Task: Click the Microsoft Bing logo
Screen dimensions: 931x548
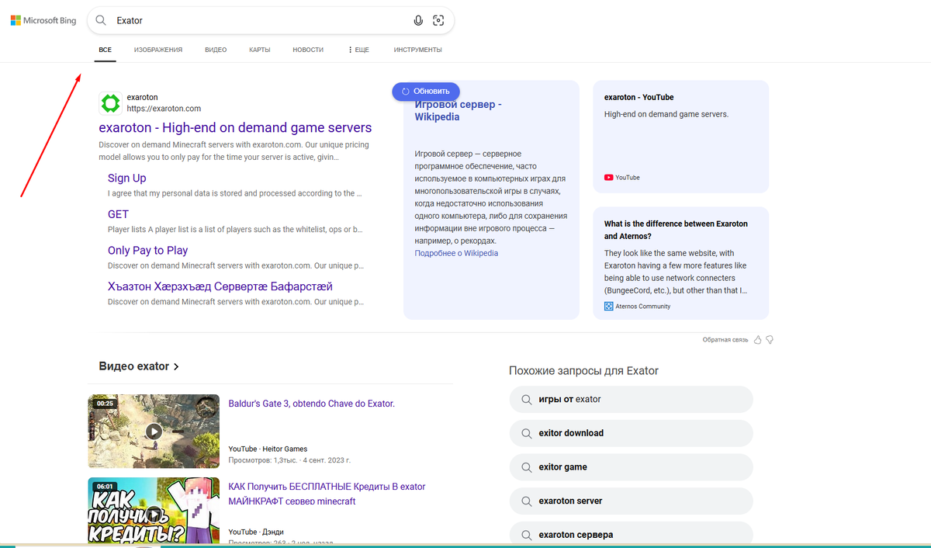Action: tap(43, 21)
